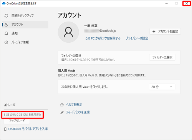
Task: Click the large profile avatar picture
Action: coord(68,32)
